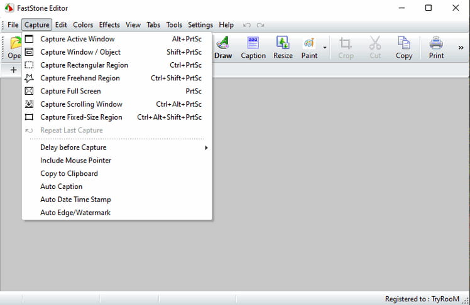The image size is (470, 305).
Task: Enable Copy to Clipboard option
Action: (69, 174)
